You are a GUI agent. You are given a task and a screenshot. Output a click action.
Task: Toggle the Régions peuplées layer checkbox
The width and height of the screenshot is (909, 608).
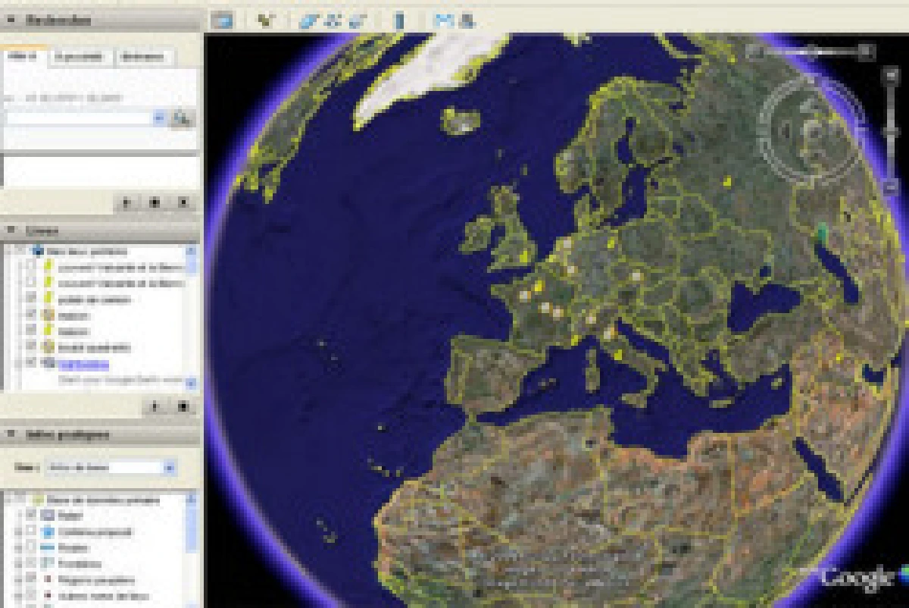(31, 580)
